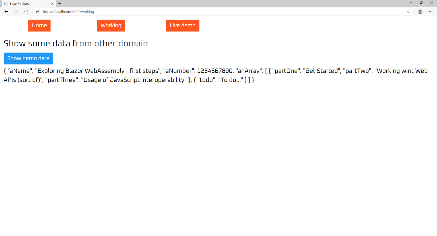Reload the page with the refresh icon
The width and height of the screenshot is (437, 236).
click(x=26, y=12)
